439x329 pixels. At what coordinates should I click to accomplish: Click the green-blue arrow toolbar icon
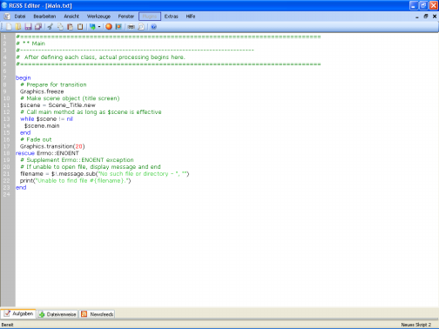coord(92,27)
